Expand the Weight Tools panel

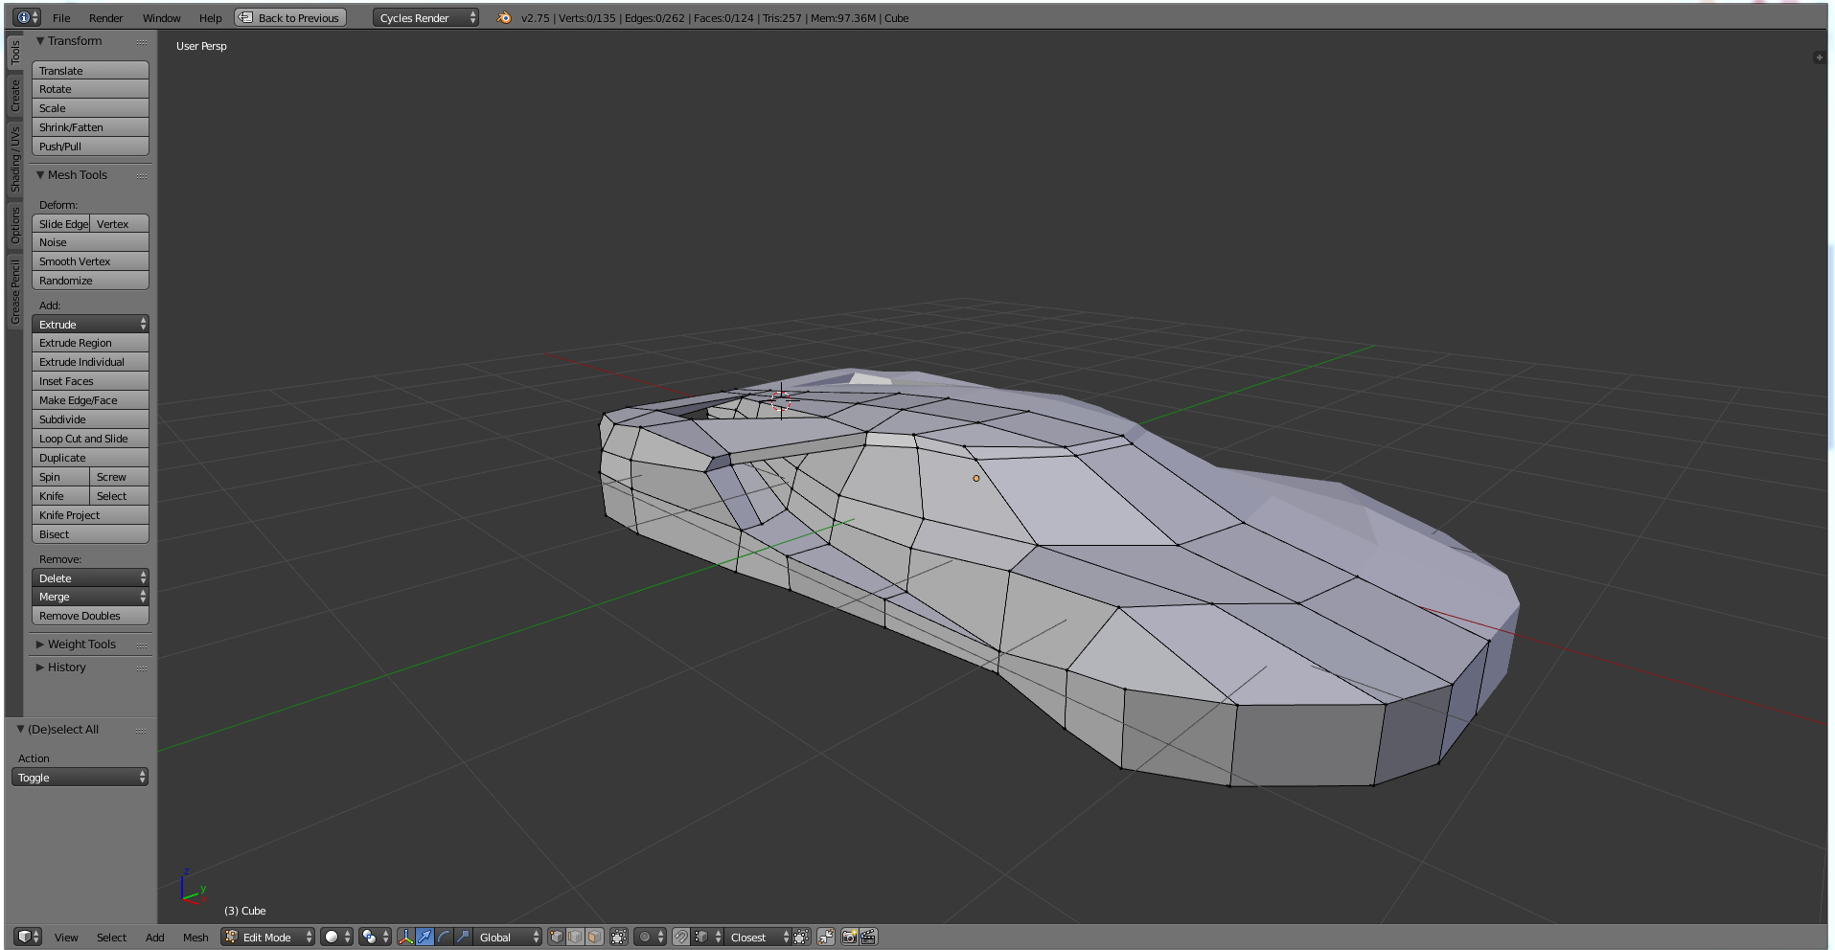[x=80, y=645]
